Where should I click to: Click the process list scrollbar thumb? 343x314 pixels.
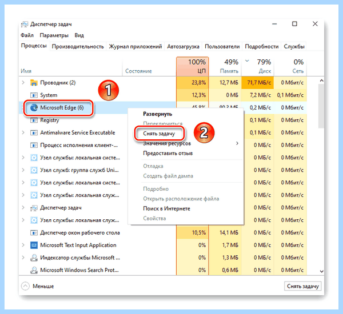pyautogui.click(x=321, y=106)
